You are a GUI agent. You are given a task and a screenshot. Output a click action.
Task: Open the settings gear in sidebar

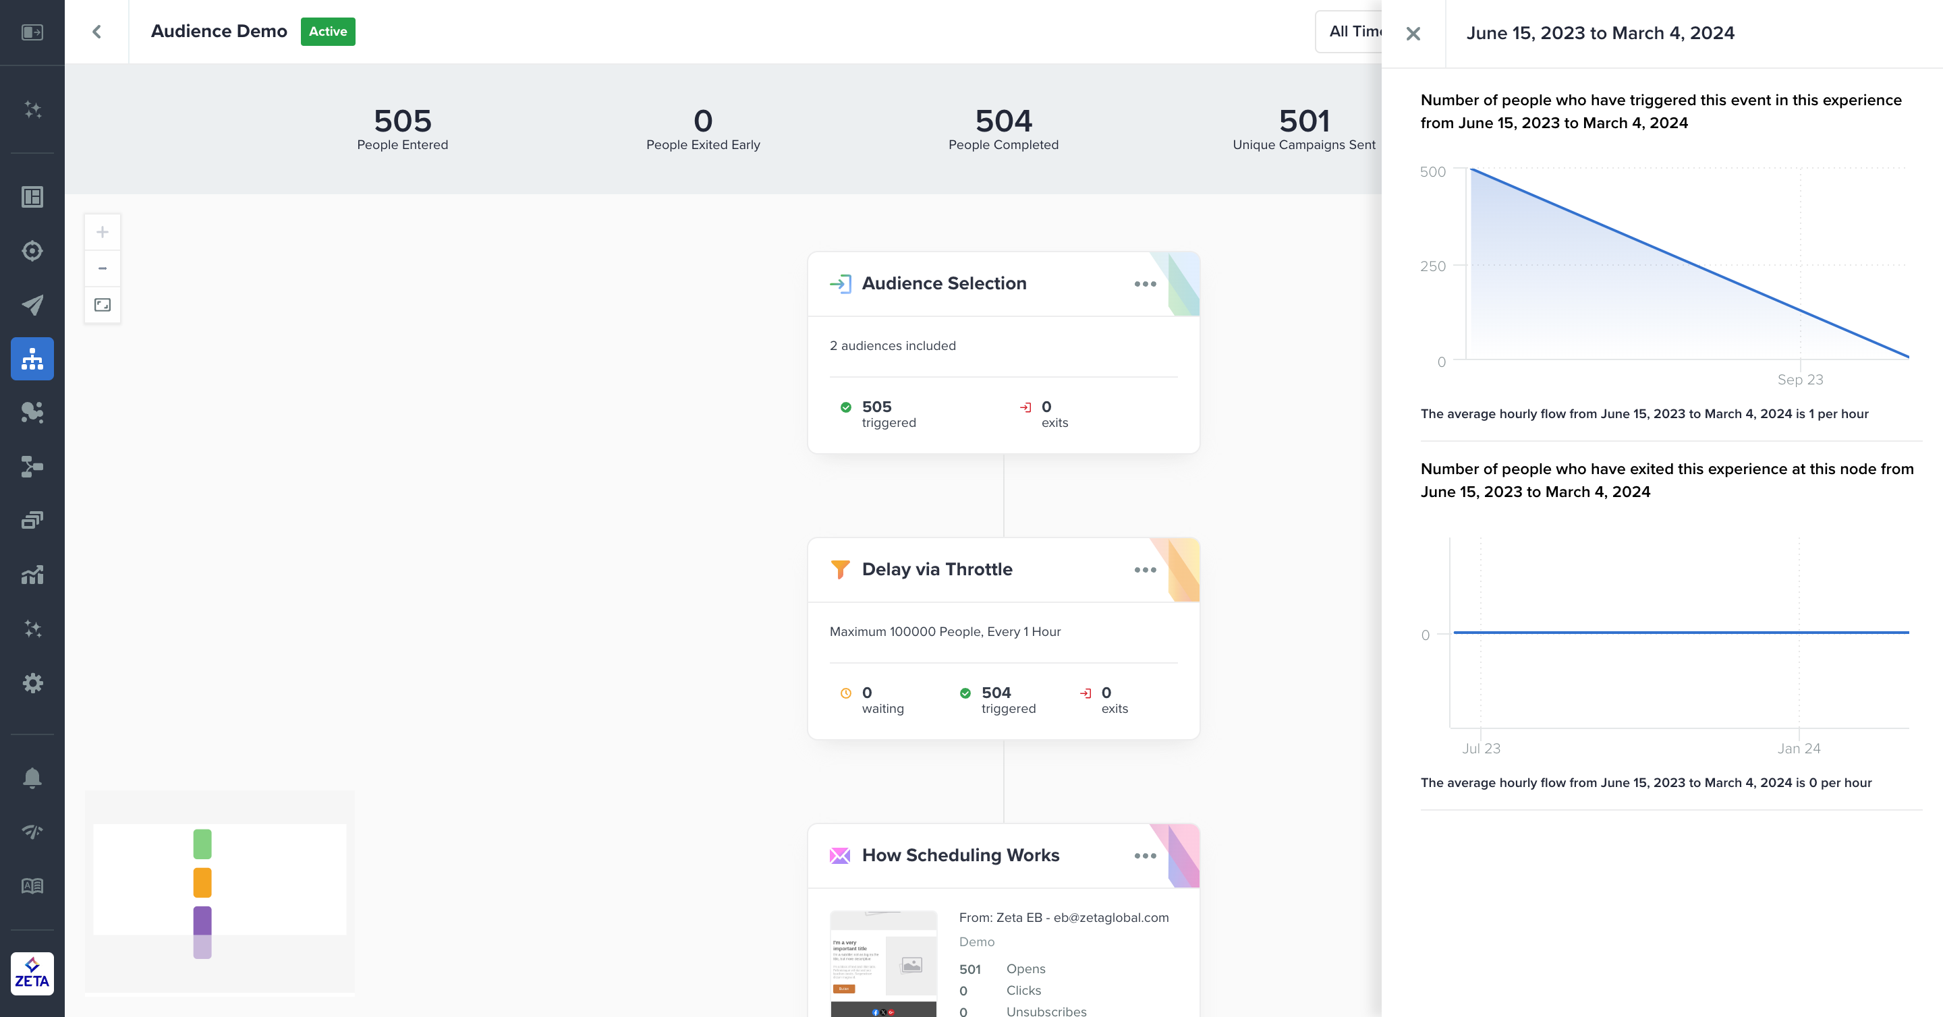point(32,683)
